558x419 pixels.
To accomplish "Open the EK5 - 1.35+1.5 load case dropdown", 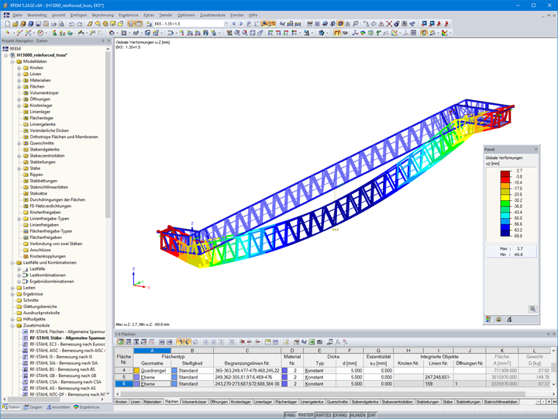I will (226, 24).
